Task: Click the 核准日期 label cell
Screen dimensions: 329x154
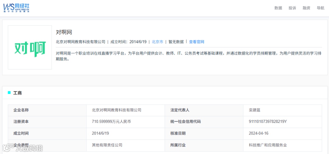Action: [x=204, y=134]
